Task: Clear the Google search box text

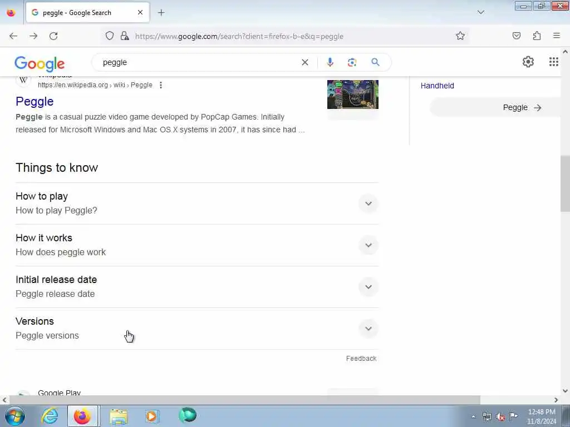Action: (x=304, y=62)
